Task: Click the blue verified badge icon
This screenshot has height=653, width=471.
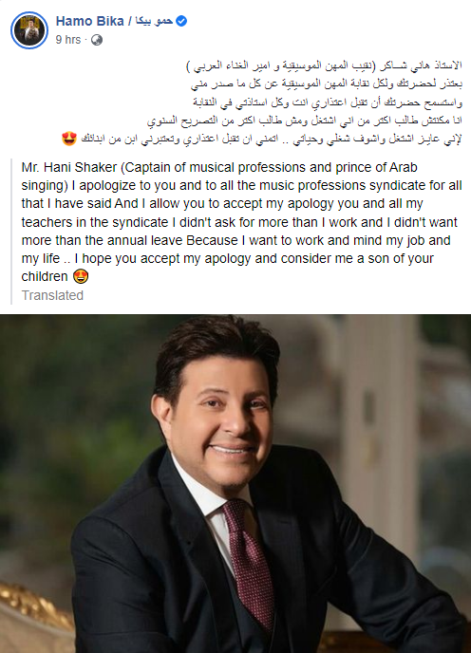Action: click(181, 21)
